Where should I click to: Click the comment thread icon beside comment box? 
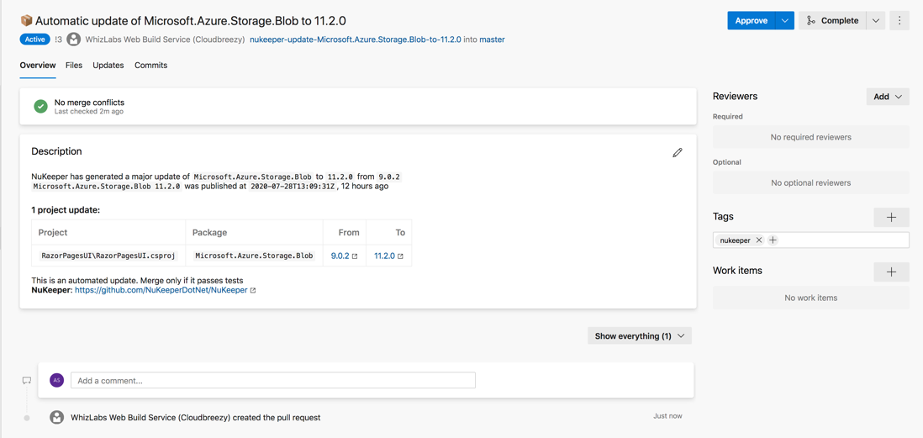27,381
